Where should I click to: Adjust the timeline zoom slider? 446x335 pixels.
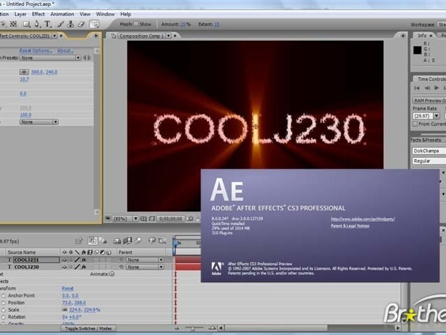pyautogui.click(x=194, y=329)
